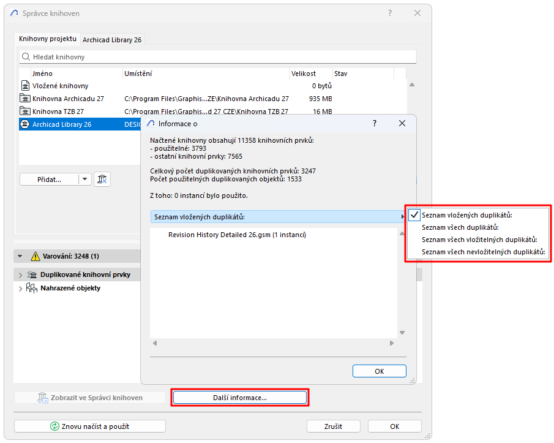Click the remove library icon button
The width and height of the screenshot is (554, 443).
tap(102, 180)
